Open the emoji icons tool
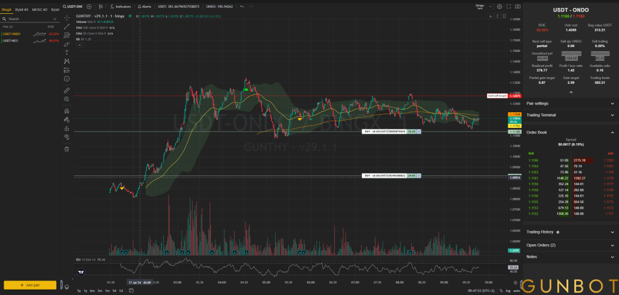This screenshot has width=619, height=295. pos(66,79)
